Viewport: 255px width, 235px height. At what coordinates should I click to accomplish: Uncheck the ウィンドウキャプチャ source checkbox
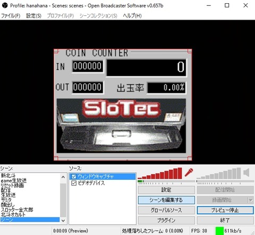tap(74, 177)
